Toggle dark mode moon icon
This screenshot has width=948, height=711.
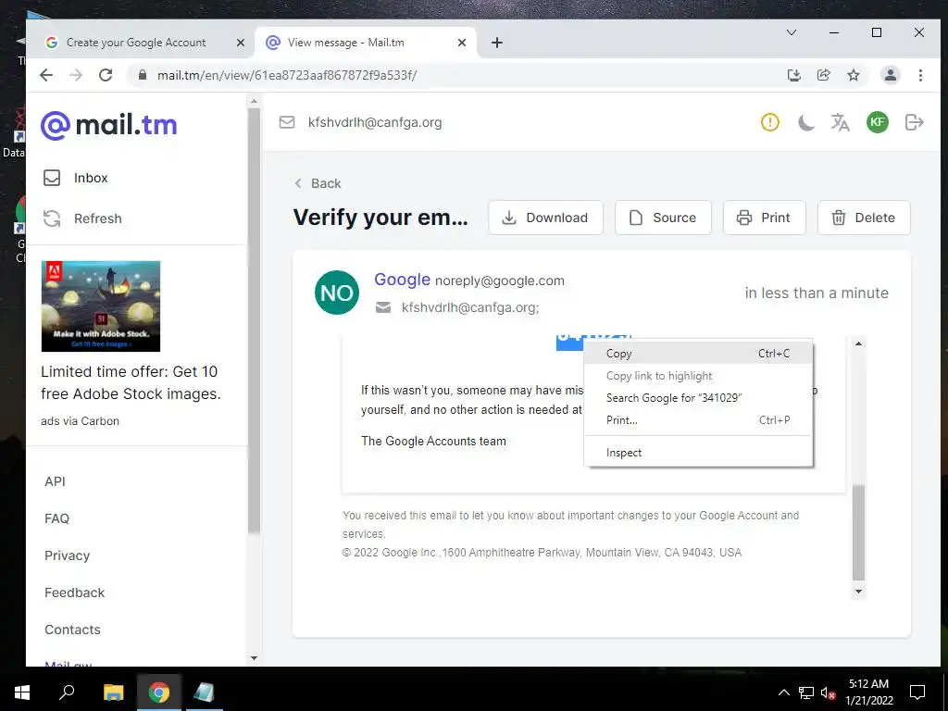805,123
